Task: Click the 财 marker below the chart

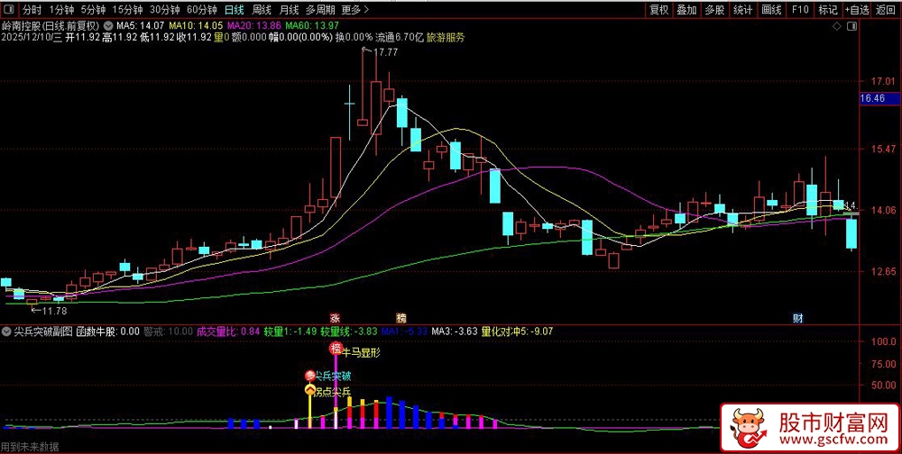Action: 797,318
